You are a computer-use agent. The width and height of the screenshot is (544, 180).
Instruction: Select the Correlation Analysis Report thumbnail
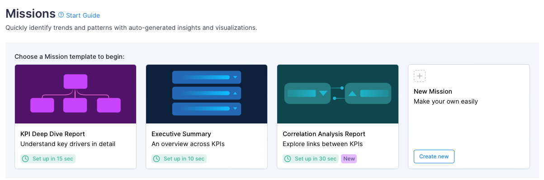point(338,94)
